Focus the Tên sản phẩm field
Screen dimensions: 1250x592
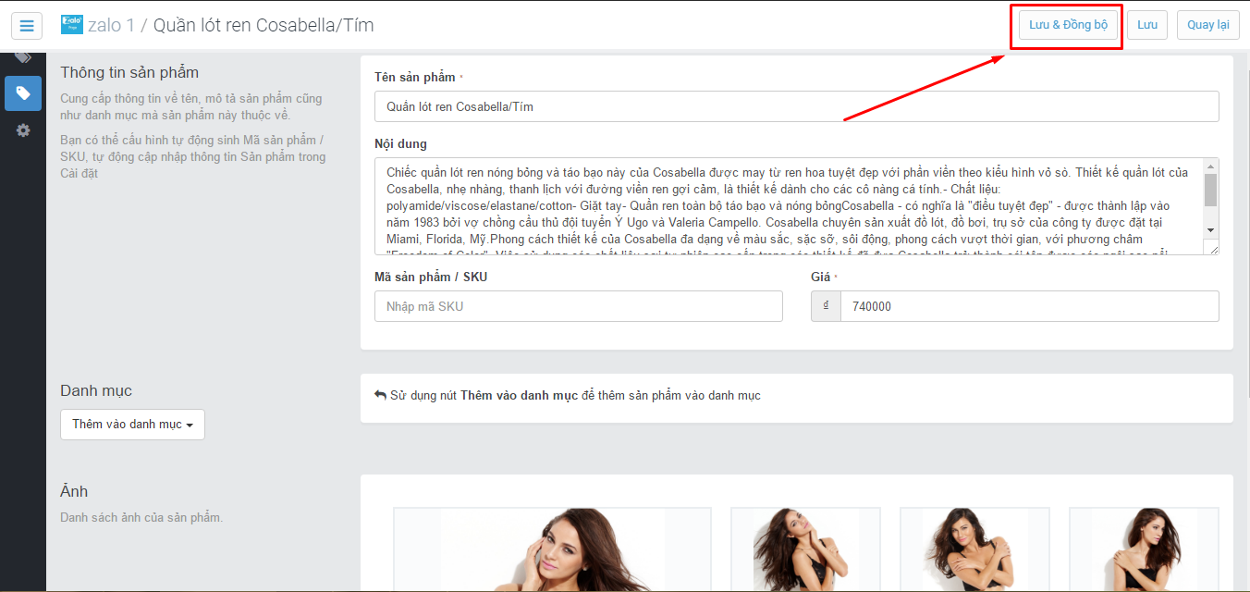tap(796, 106)
